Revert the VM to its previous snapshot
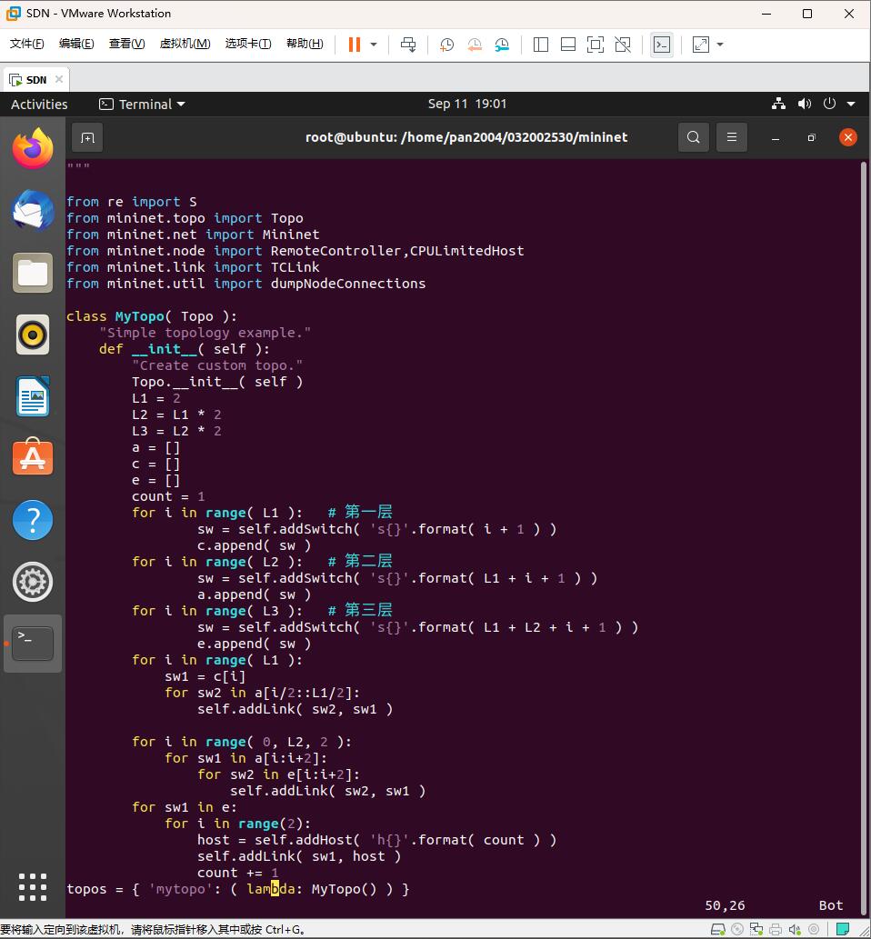This screenshot has width=871, height=939. pos(475,45)
